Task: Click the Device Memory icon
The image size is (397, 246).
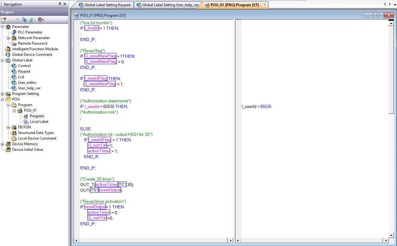Action: pyautogui.click(x=8, y=144)
